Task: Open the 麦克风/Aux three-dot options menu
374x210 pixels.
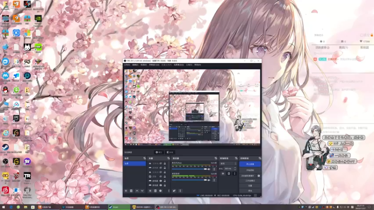Action: (x=214, y=169)
